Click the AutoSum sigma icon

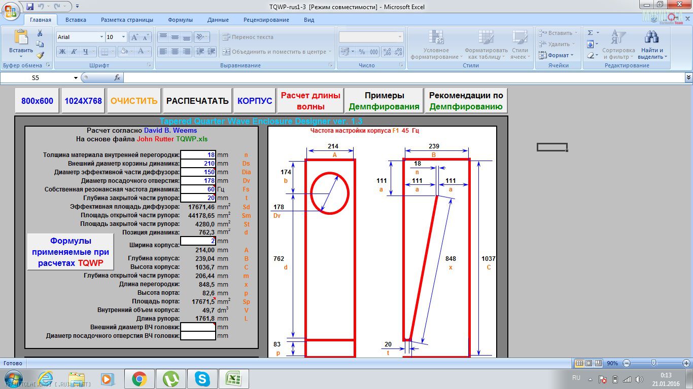[x=591, y=33]
